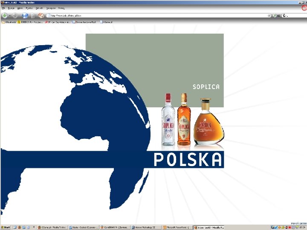Open the Widok menu
This screenshot has height=230, width=307.
[x=20, y=8]
